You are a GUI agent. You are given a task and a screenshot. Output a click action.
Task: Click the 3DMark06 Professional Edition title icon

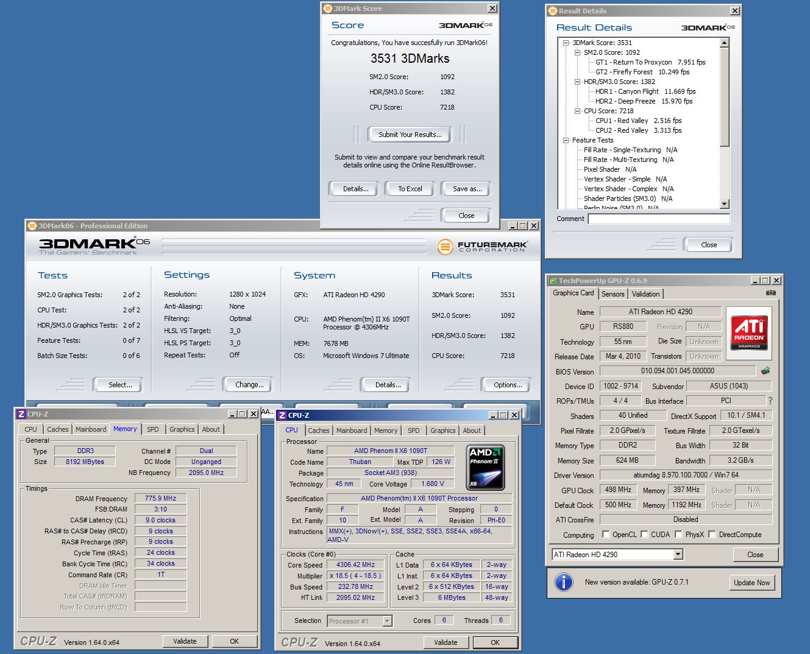[x=32, y=226]
